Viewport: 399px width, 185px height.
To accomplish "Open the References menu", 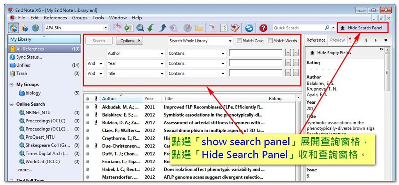I will coord(55,18).
